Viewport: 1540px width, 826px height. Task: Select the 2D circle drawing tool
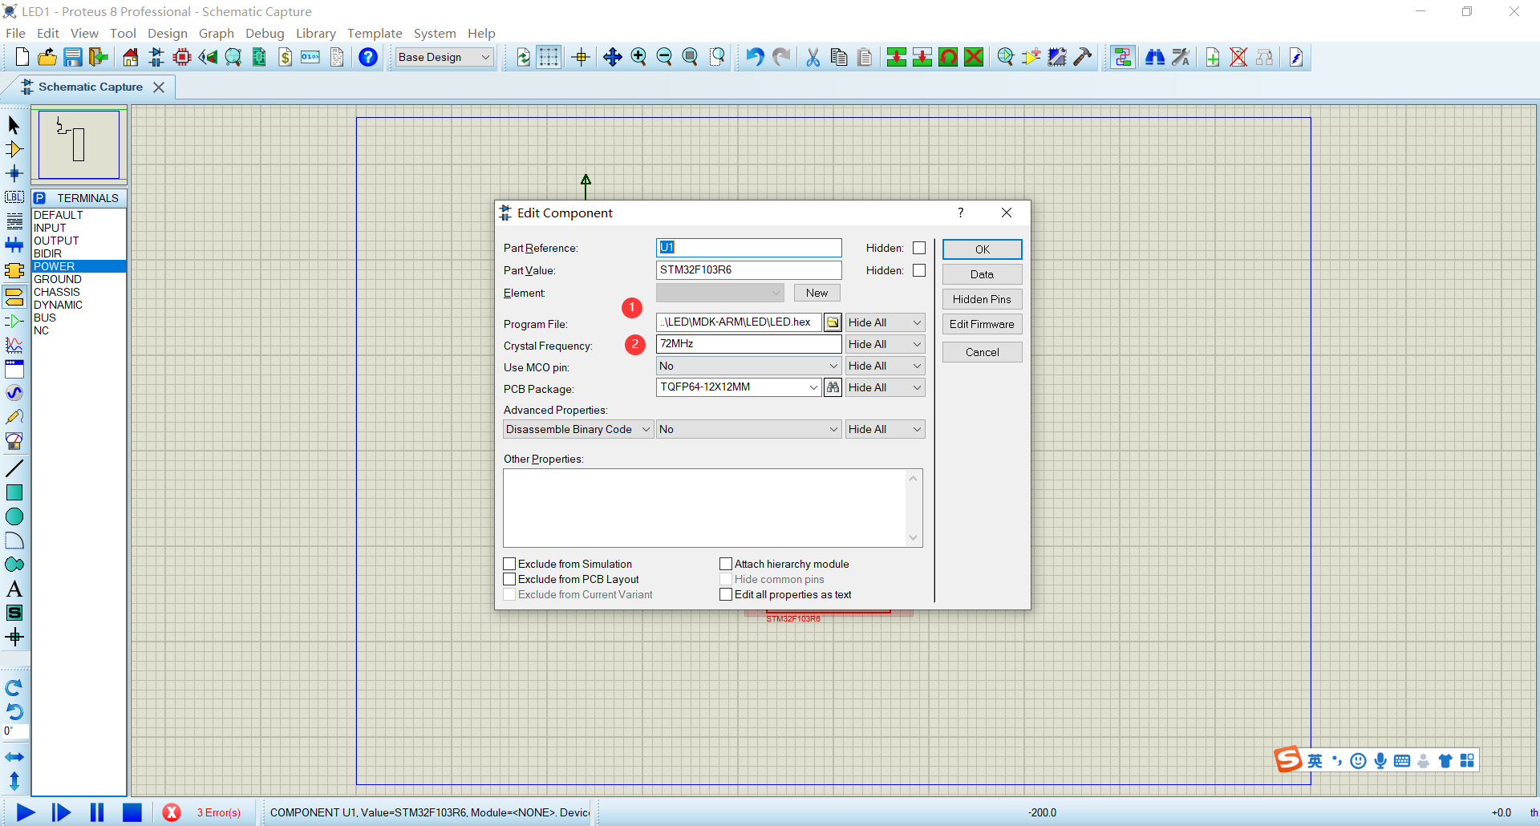pos(14,516)
